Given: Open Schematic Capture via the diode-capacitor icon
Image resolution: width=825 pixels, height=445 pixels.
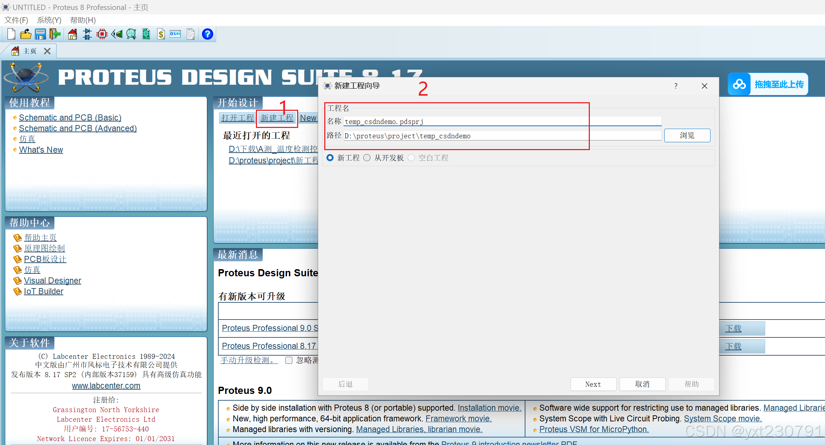Looking at the screenshot, I should coord(87,34).
